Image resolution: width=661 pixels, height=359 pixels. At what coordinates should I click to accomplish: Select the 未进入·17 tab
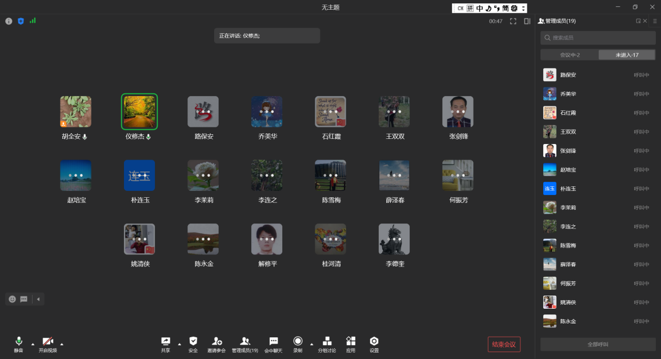(x=627, y=55)
